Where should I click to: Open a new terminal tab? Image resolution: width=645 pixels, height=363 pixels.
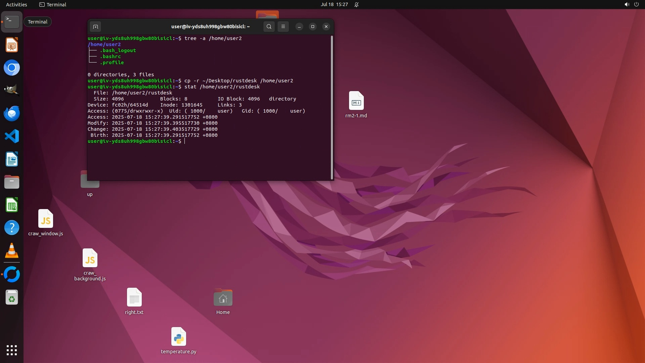tap(95, 27)
